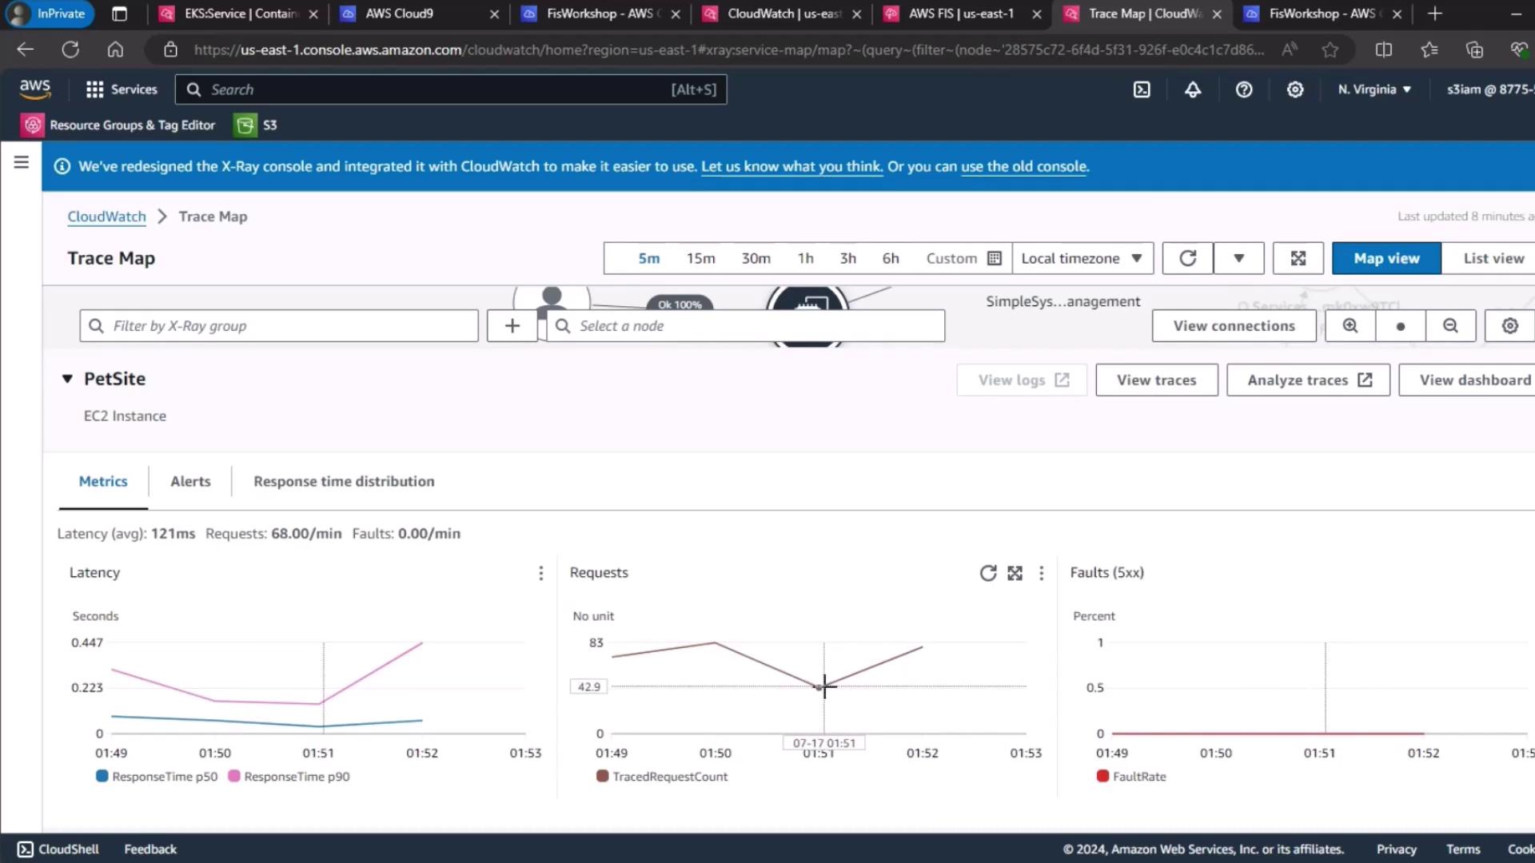Open the AWS CloudShell icon in top bar
Screen dimensions: 1535x863
coord(1142,89)
